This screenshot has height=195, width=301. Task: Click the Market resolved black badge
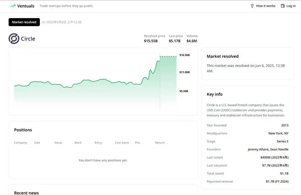[x=24, y=22]
